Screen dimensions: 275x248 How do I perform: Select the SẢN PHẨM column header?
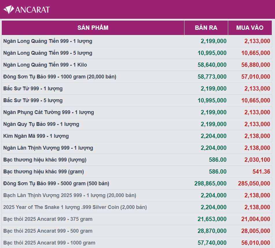click(x=93, y=28)
